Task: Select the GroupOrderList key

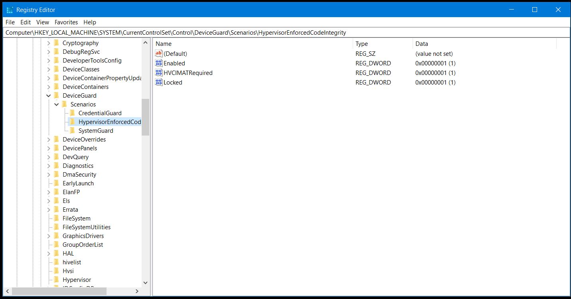Action: (x=83, y=245)
